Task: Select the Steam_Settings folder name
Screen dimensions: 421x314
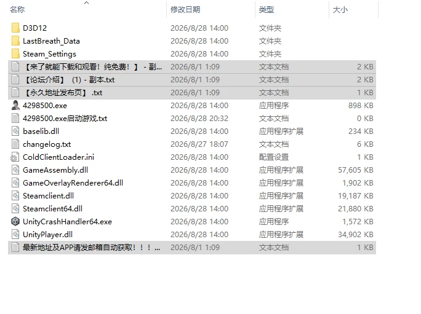Action: coord(49,54)
